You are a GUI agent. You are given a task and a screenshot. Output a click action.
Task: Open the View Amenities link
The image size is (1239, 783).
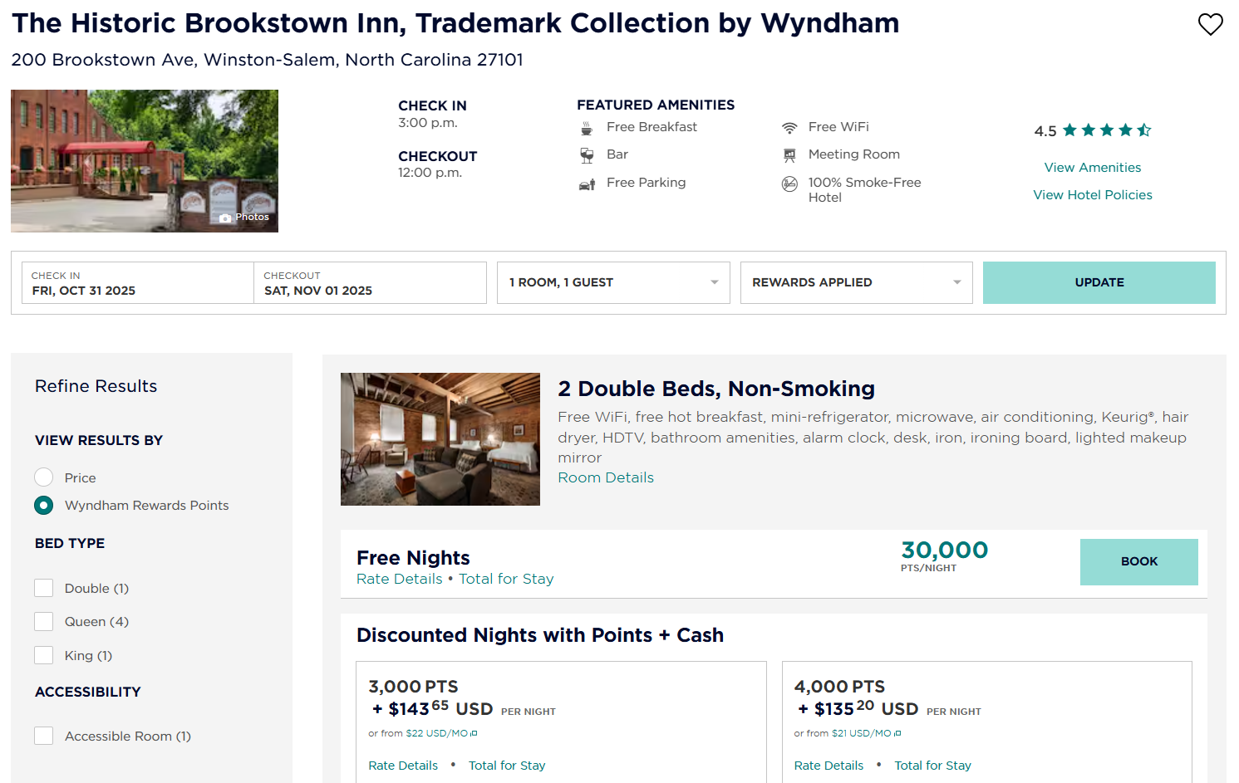click(1092, 168)
